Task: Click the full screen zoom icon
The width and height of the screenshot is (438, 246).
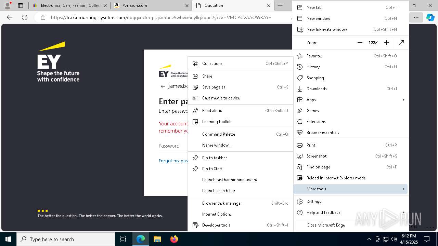Action: [x=401, y=43]
